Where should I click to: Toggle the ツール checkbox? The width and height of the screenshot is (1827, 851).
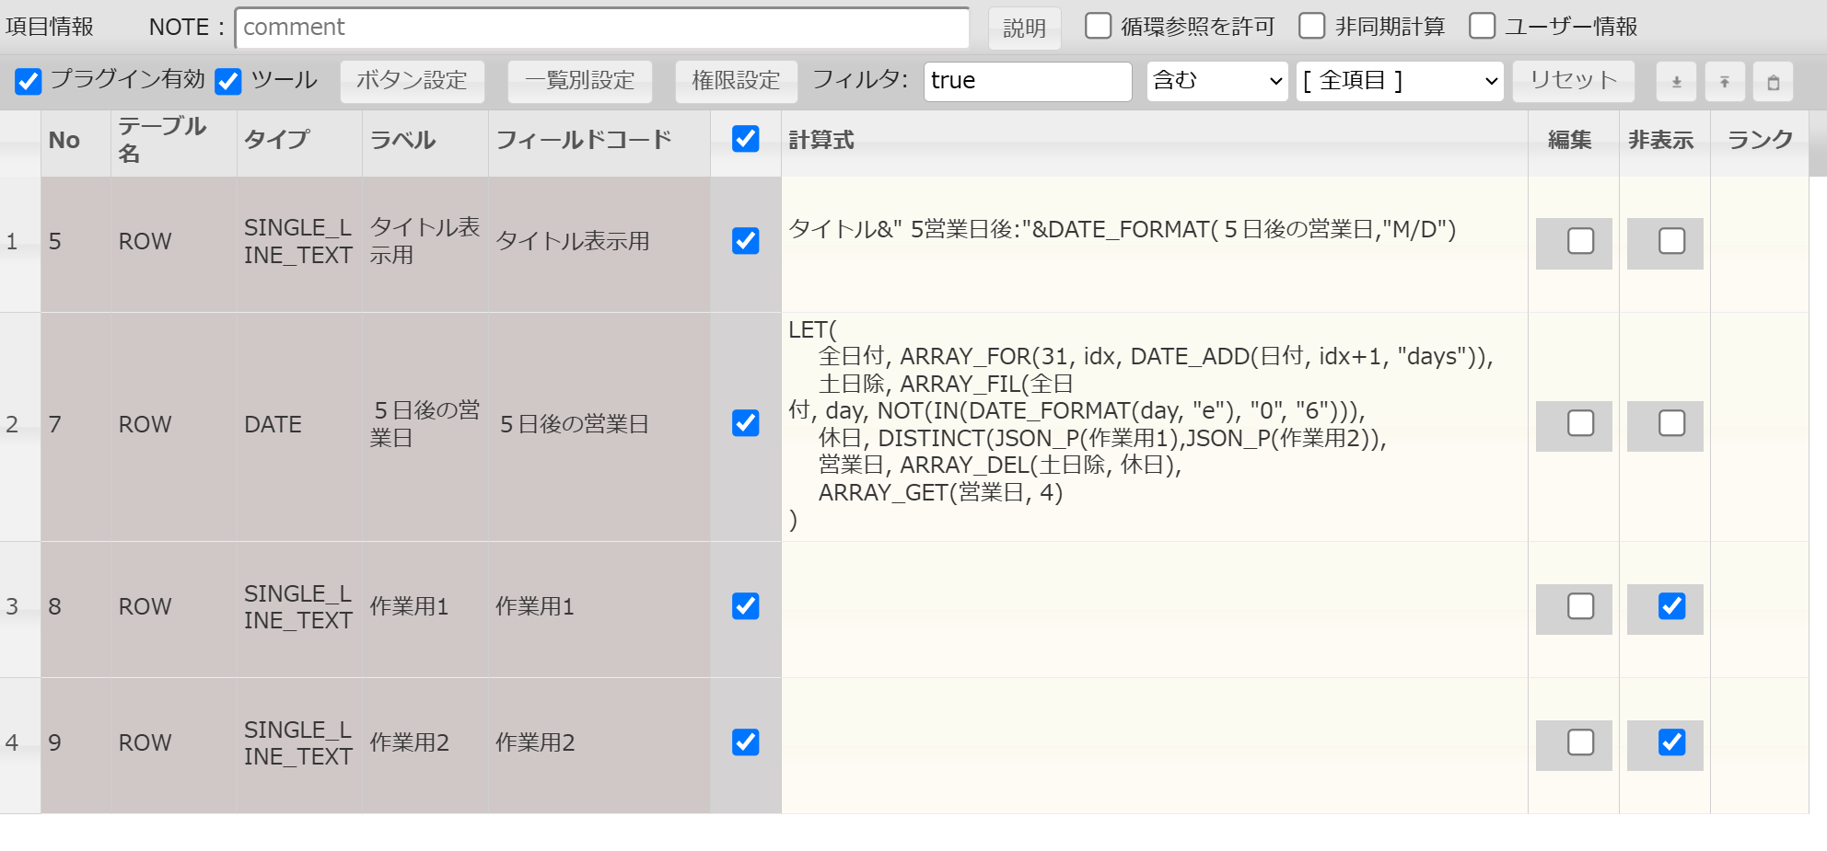[228, 81]
